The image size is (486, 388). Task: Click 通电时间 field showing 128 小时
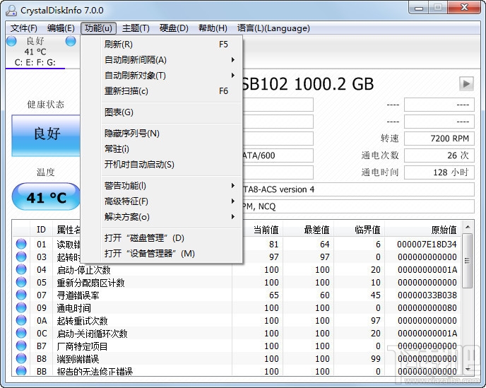[439, 172]
